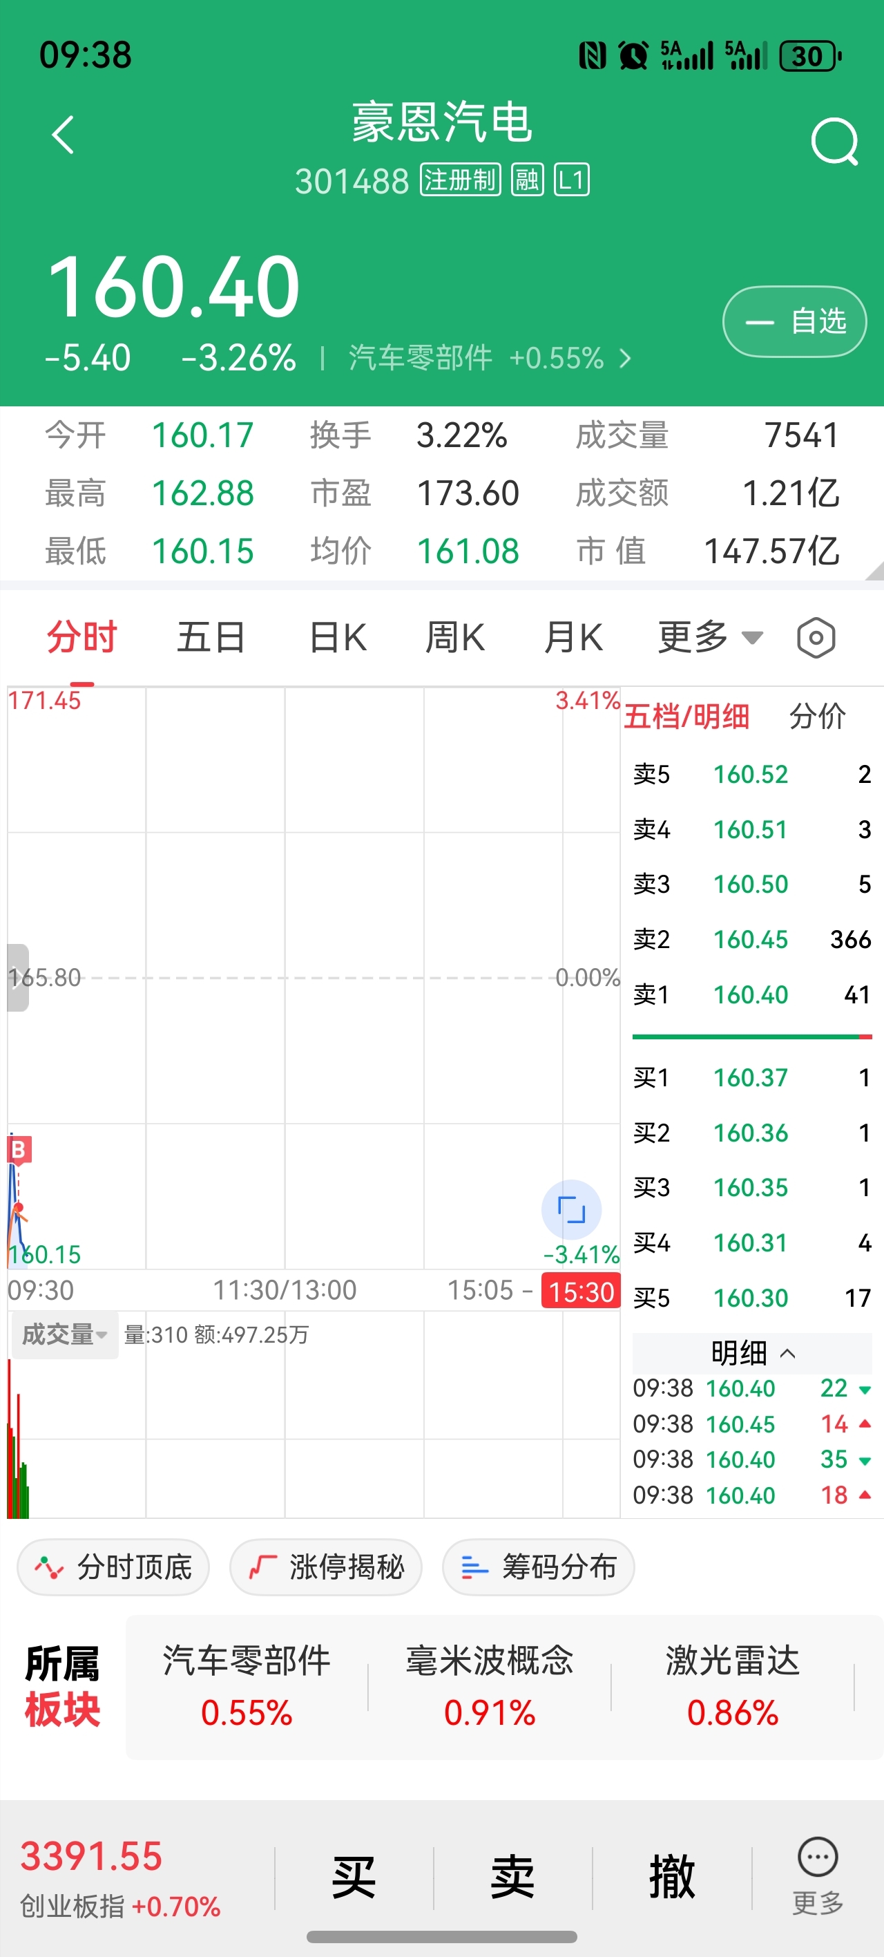Viewport: 884px width, 1957px height.
Task: Tap the current price 160.40
Action: [x=174, y=286]
